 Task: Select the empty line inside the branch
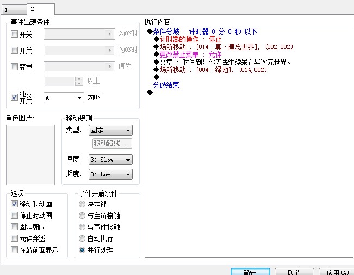(x=156, y=77)
